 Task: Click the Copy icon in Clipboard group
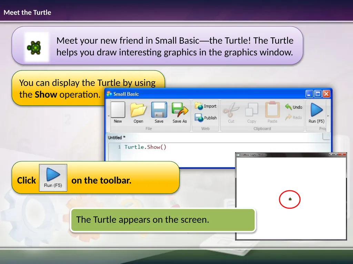(252, 110)
